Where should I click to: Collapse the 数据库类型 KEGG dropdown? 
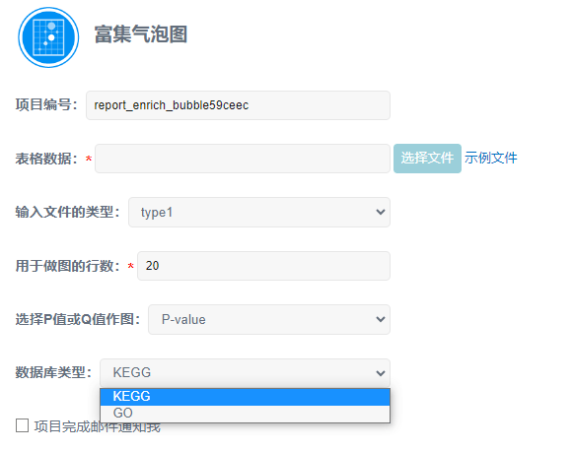[x=245, y=372]
